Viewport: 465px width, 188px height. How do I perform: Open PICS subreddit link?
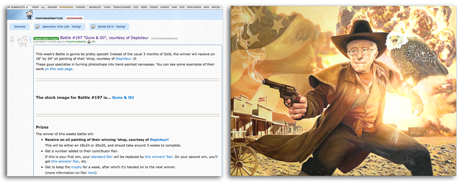pyautogui.click(x=136, y=7)
